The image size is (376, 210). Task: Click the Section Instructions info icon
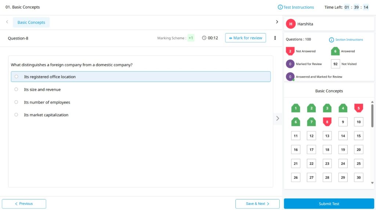click(331, 40)
